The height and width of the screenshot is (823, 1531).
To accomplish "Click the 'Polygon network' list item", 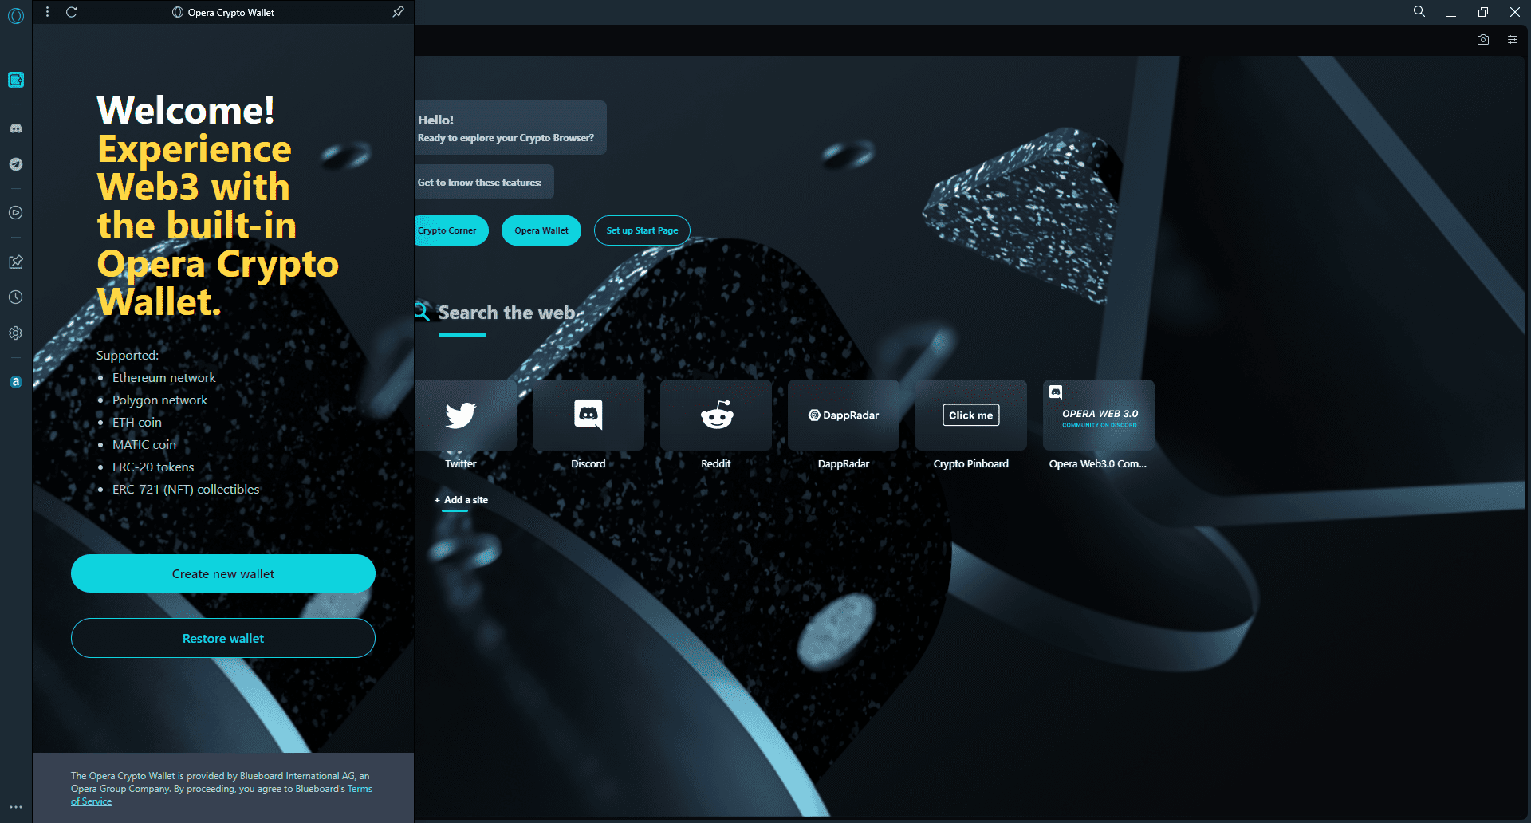I will 159,400.
